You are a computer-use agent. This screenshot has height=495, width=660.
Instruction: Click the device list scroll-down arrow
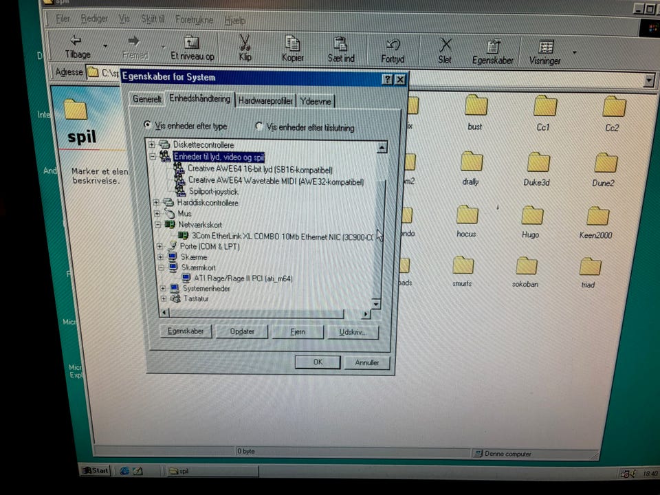[x=376, y=303]
